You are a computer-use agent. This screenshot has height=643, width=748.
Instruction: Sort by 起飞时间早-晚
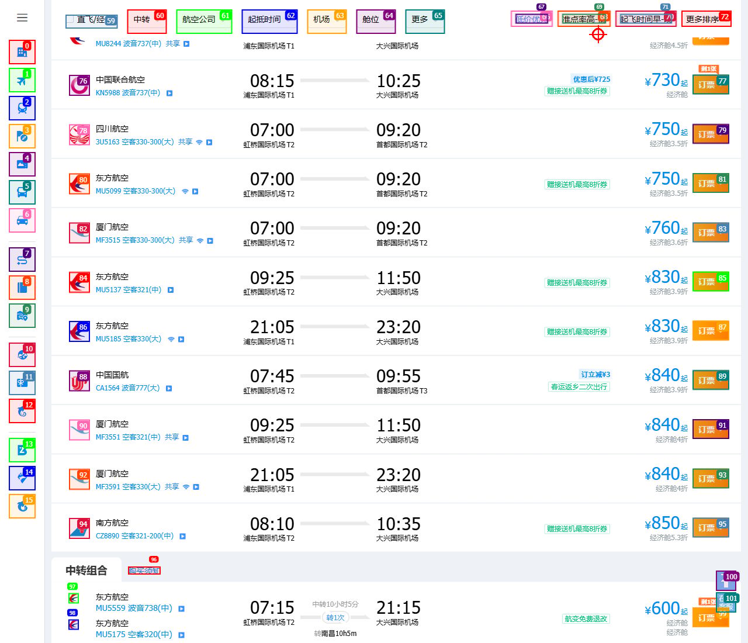pyautogui.click(x=646, y=19)
